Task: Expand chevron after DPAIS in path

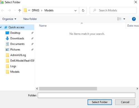Action: click(x=42, y=10)
